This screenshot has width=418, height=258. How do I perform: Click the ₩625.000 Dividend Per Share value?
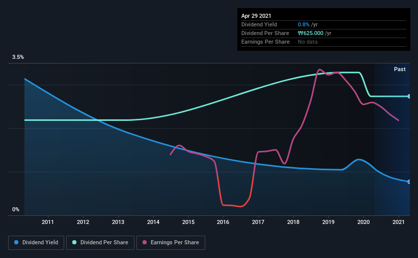[311, 33]
